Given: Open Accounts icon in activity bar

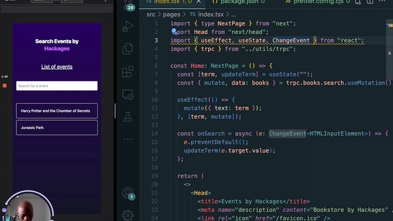Looking at the screenshot, I should [x=128, y=193].
